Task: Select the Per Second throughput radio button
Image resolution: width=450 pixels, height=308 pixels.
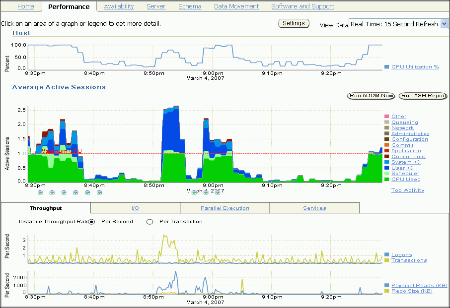Action: tap(92, 222)
